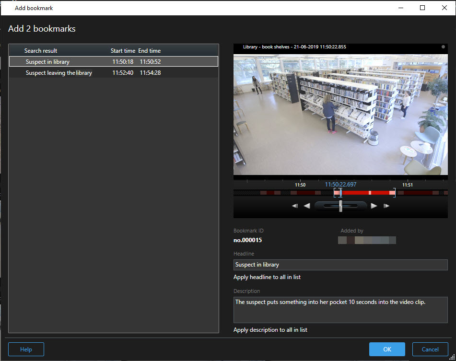
Task: Sort by the 'Start time' column header
Action: click(123, 51)
